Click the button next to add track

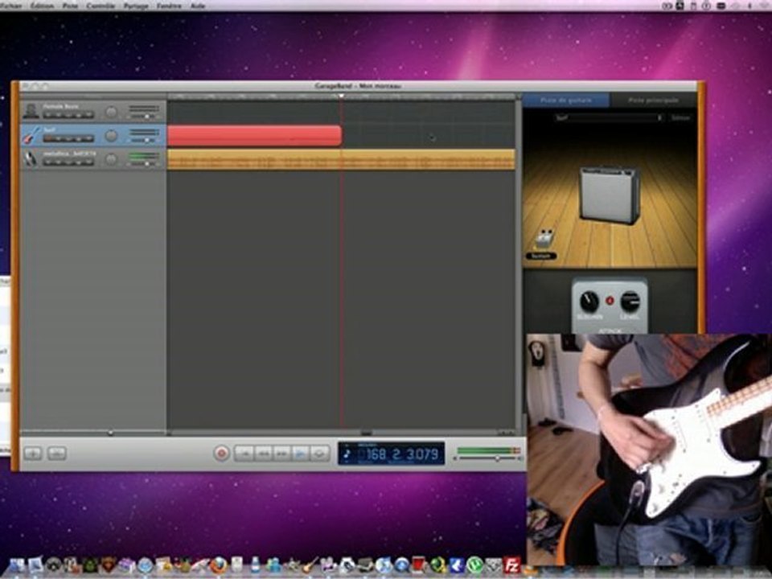[56, 453]
